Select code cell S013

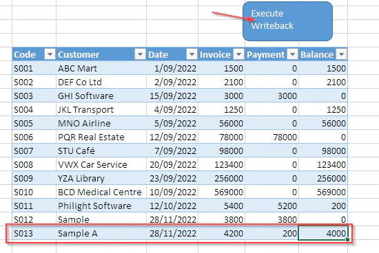34,233
